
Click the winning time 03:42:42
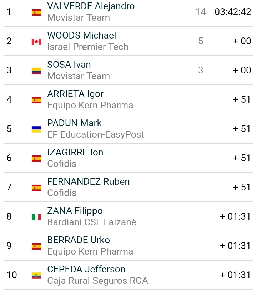coord(233,12)
